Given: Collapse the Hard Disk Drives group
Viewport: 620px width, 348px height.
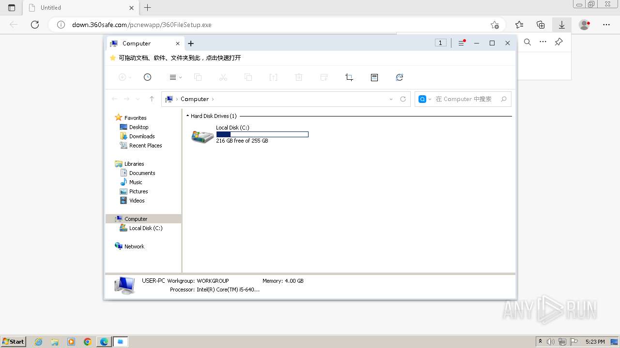Looking at the screenshot, I should coord(187,116).
